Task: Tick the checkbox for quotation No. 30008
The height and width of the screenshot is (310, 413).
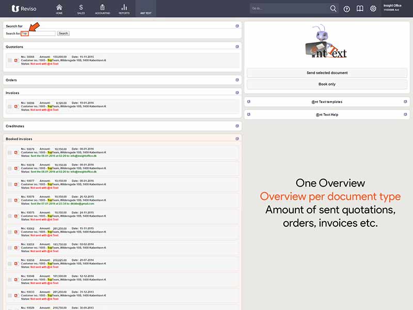Action: pyautogui.click(x=10, y=60)
